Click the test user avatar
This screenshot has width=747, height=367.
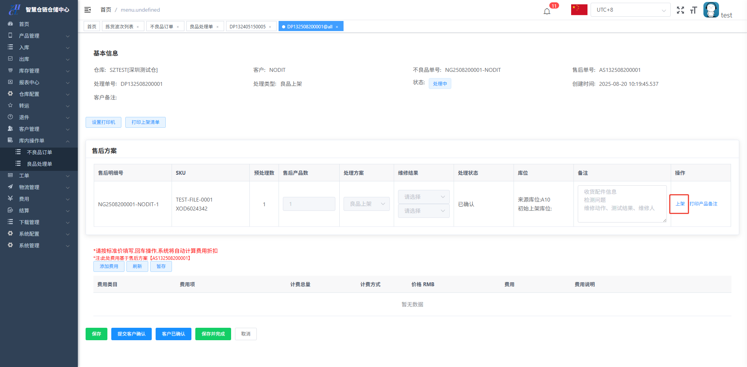711,10
